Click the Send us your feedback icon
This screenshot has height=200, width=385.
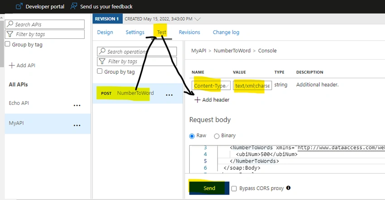pos(74,6)
